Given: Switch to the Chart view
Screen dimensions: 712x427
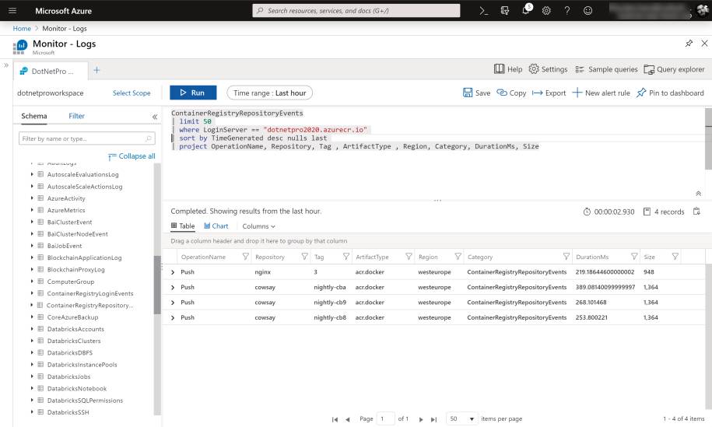Looking at the screenshot, I should pyautogui.click(x=216, y=226).
